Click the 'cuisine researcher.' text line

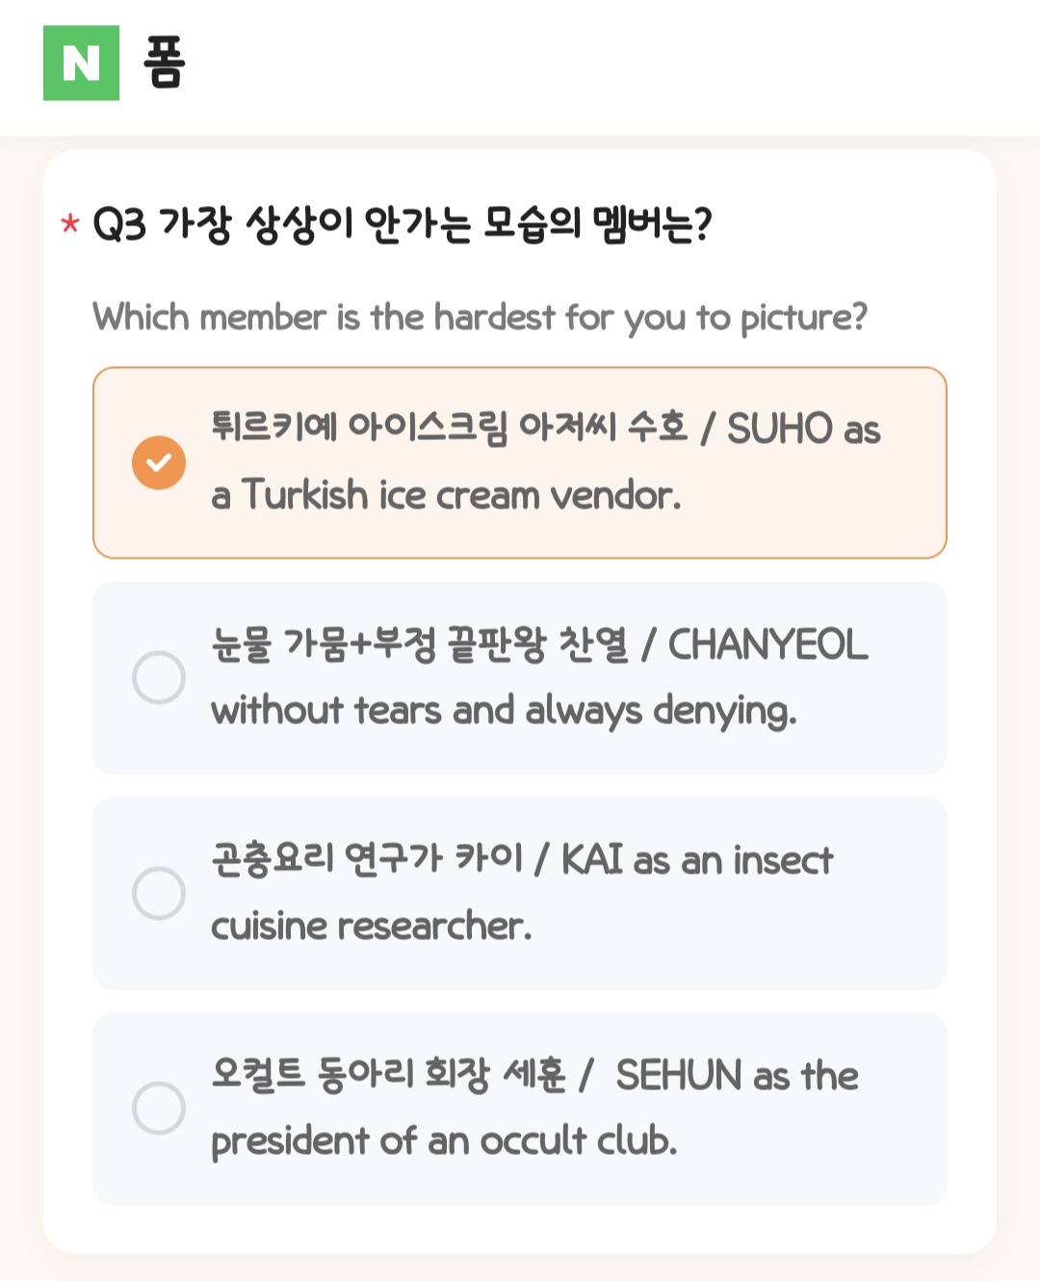coord(371,926)
